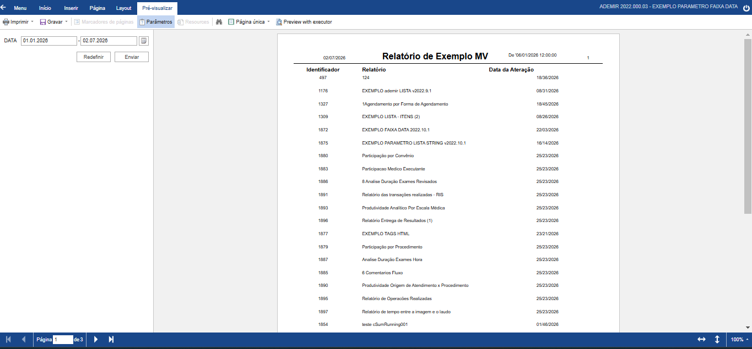Image resolution: width=752 pixels, height=349 pixels.
Task: Click the back arrow icon
Action: [x=3, y=8]
